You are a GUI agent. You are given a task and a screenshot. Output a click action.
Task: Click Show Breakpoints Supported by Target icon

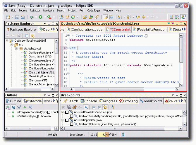[74, 107]
